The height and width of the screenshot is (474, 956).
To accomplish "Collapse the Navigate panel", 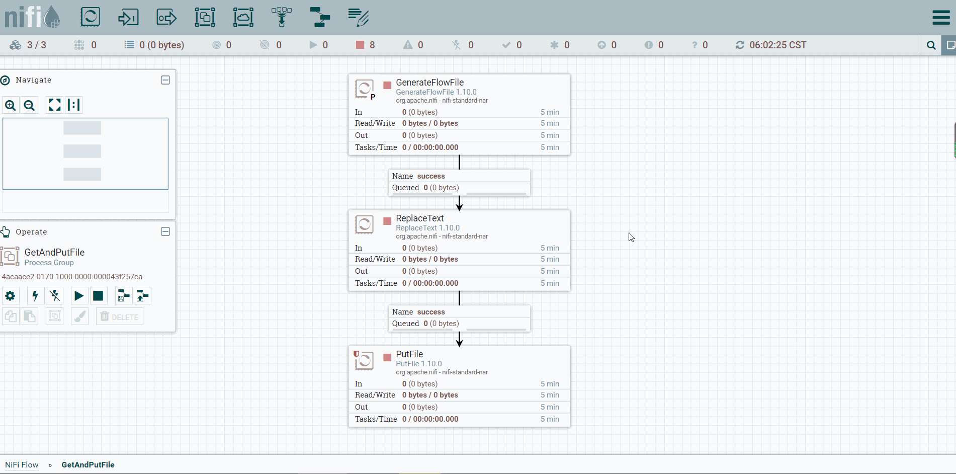I will click(165, 80).
